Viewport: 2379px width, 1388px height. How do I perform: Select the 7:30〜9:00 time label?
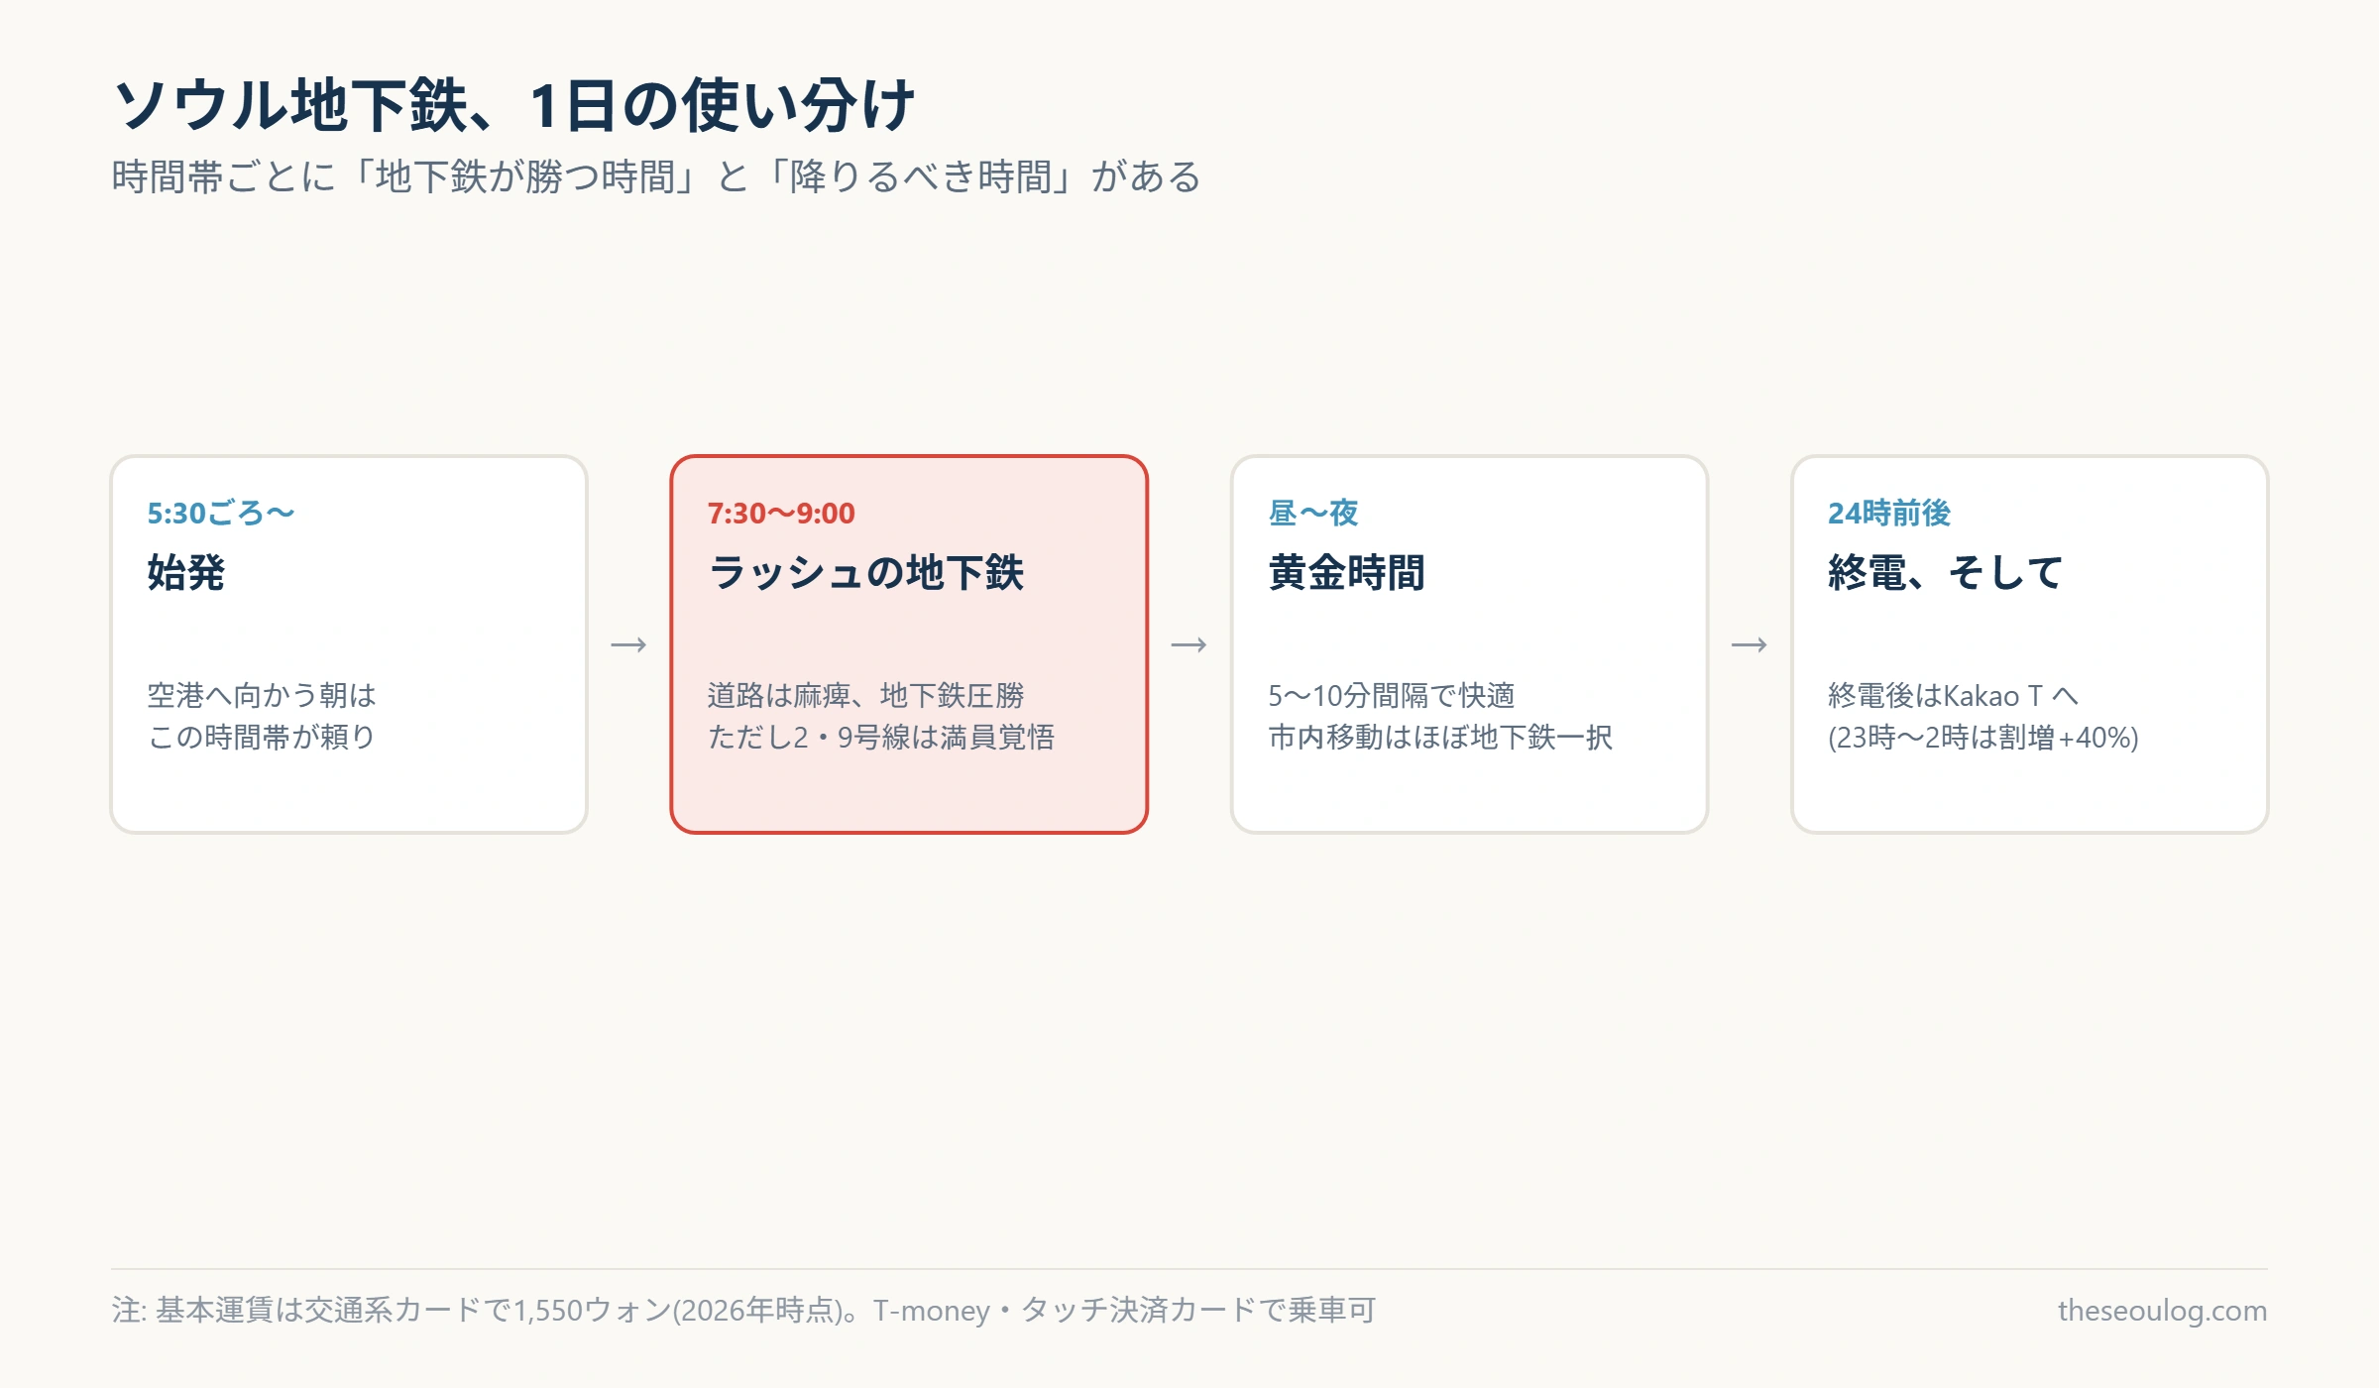tap(781, 513)
